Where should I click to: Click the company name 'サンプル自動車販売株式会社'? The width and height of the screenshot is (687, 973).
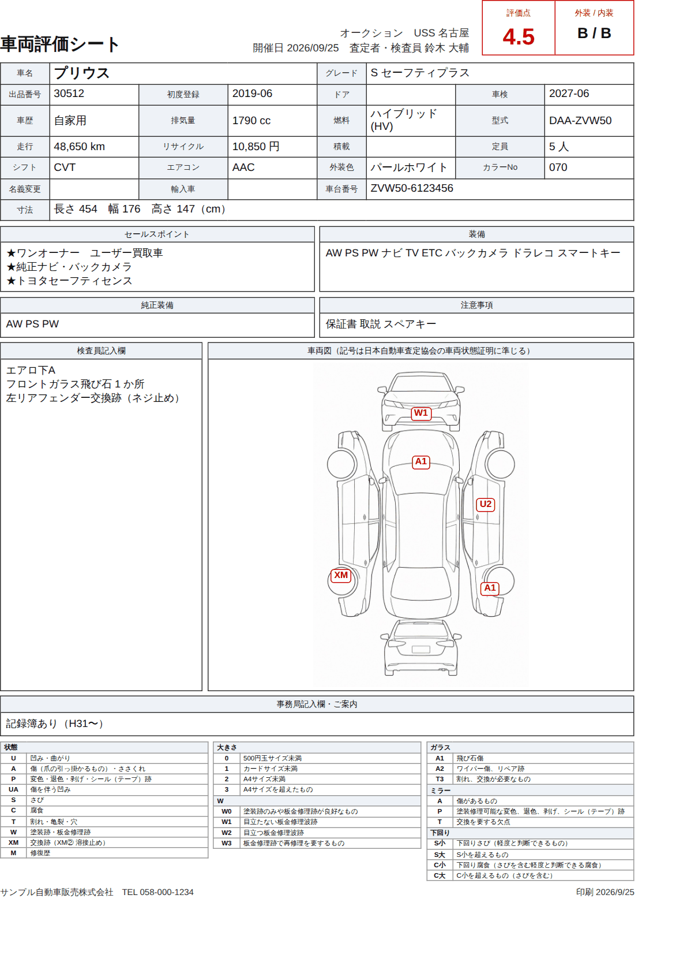tap(57, 892)
